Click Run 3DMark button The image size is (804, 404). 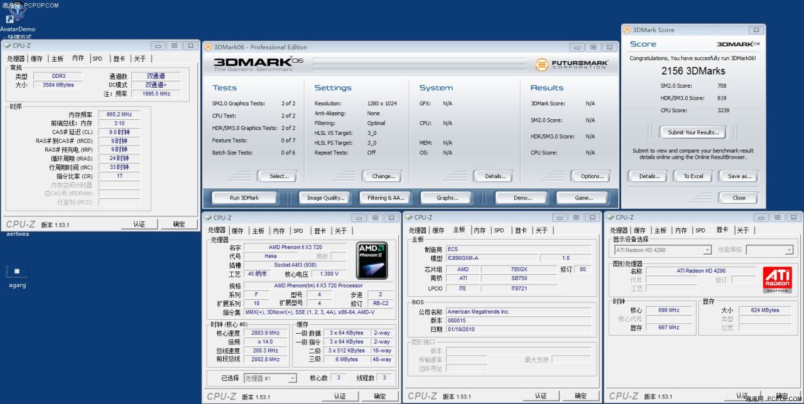[x=244, y=198]
